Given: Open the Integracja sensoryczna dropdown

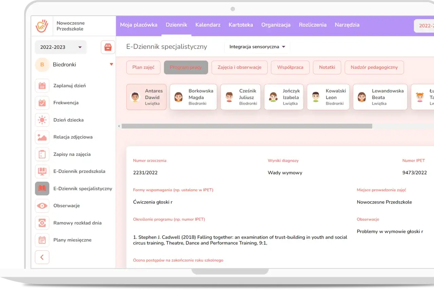Looking at the screenshot, I should tap(257, 46).
